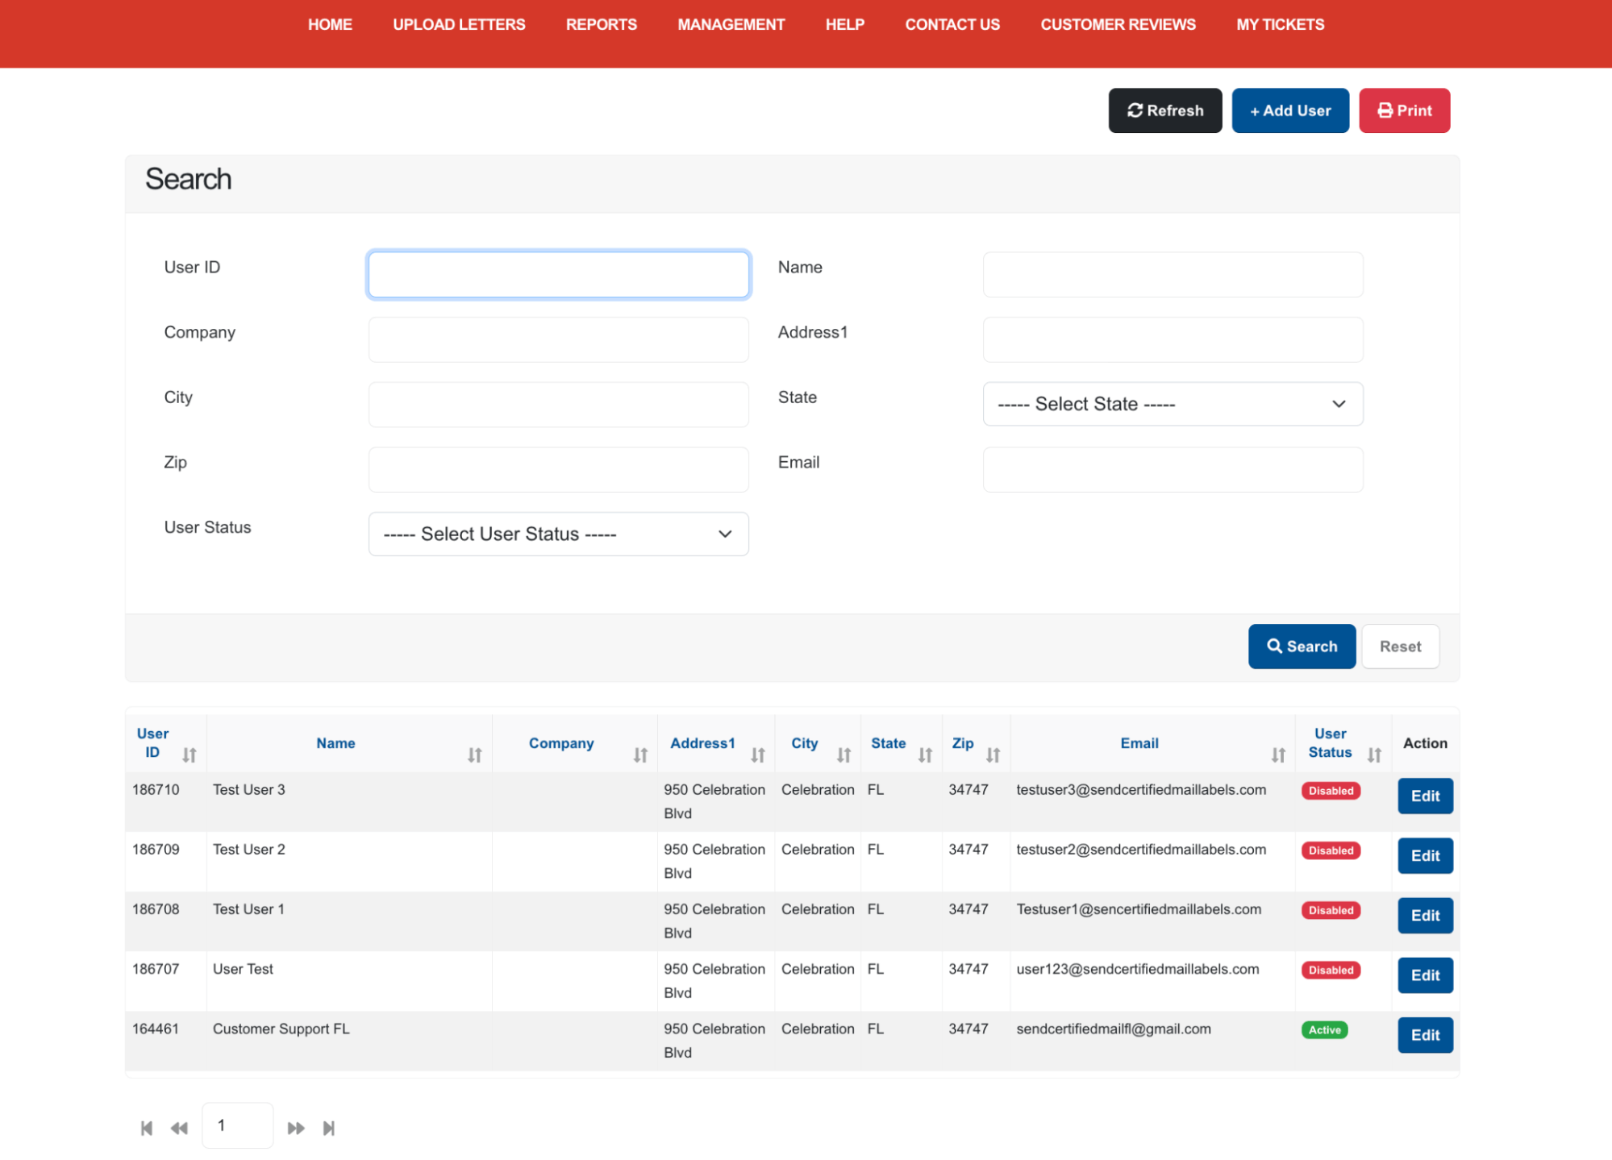The width and height of the screenshot is (1612, 1160).
Task: Focus the Email search input field
Action: 1172,469
